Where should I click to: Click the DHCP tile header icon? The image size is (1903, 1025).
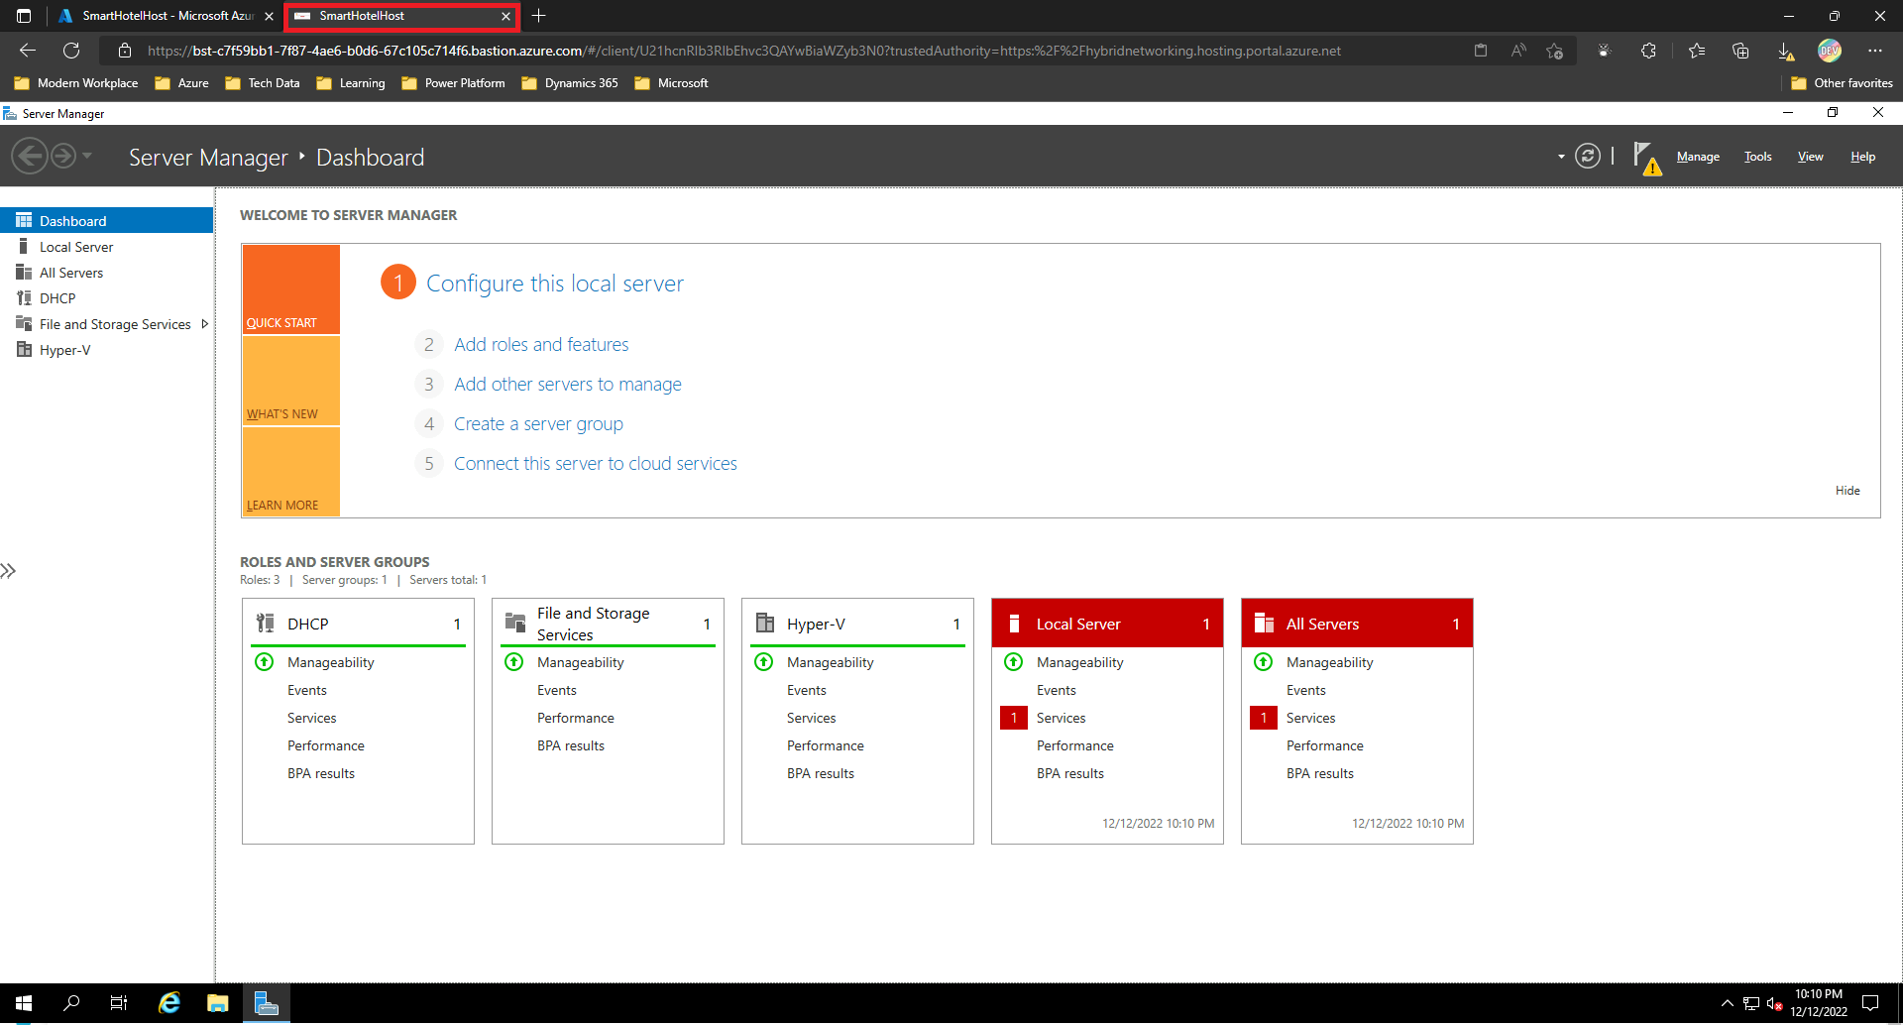(x=266, y=624)
